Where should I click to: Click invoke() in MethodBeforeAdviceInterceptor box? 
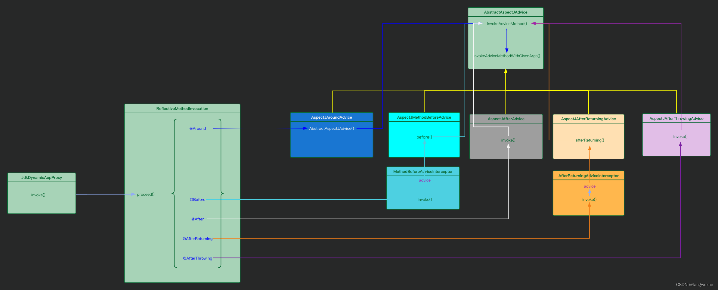tap(425, 199)
